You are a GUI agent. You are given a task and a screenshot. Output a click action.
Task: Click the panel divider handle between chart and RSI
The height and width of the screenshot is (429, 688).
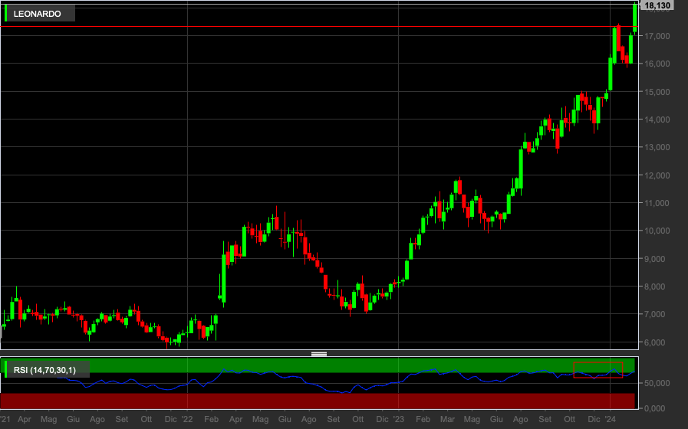(x=319, y=354)
